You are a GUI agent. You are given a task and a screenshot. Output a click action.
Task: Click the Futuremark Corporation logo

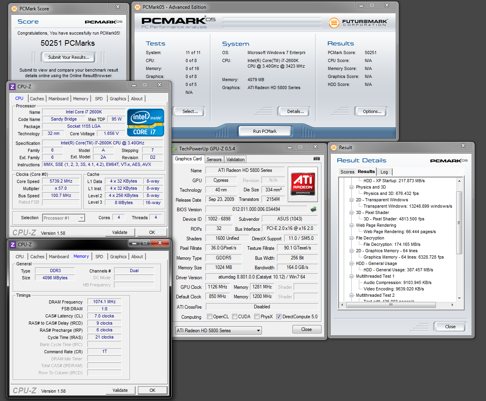tap(358, 23)
